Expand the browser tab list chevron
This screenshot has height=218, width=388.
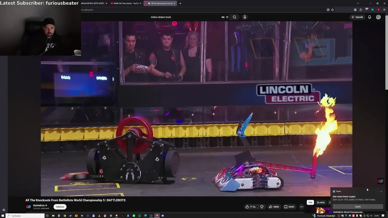click(358, 3)
